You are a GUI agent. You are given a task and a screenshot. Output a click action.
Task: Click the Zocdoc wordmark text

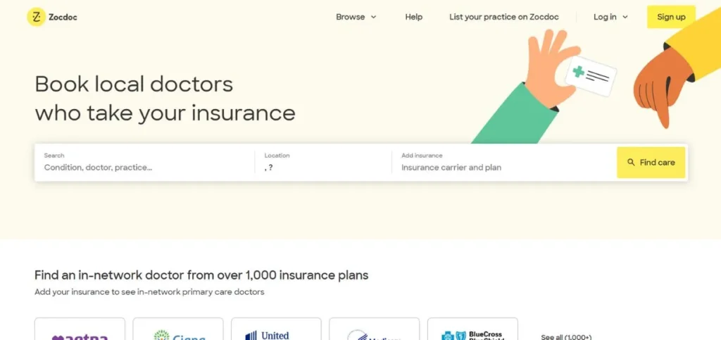[x=63, y=17]
